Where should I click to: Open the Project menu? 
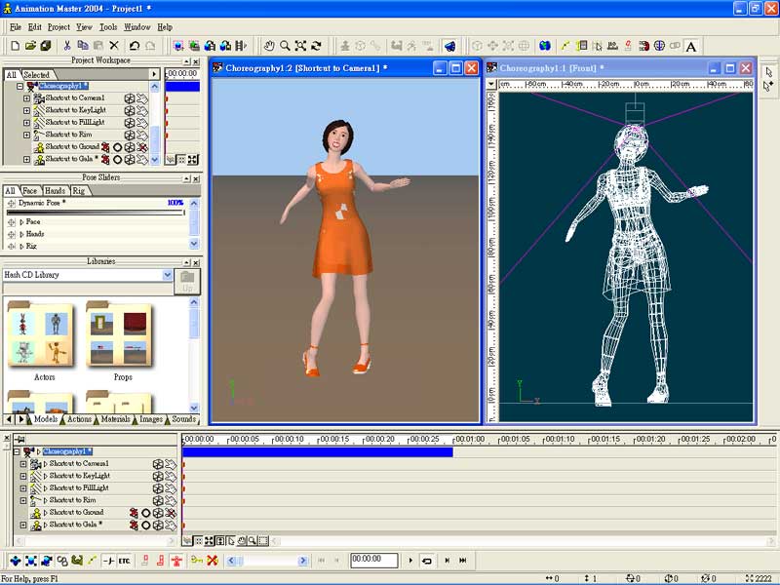coord(58,27)
